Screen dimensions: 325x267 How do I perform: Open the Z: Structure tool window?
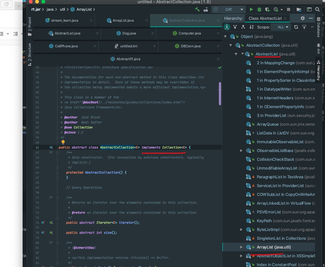30,54
